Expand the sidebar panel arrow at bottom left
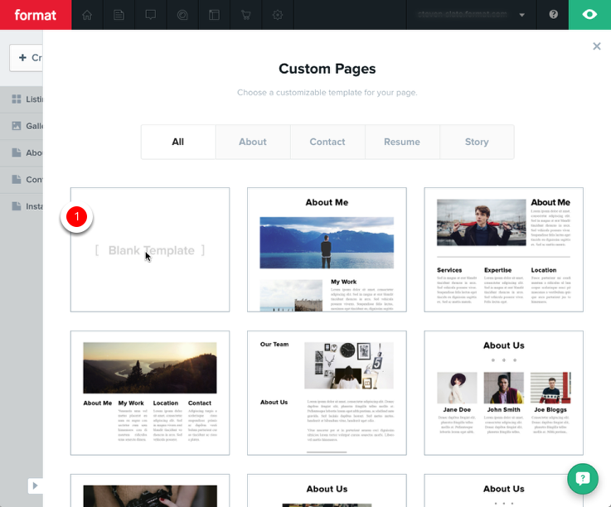611x507 pixels. point(35,485)
